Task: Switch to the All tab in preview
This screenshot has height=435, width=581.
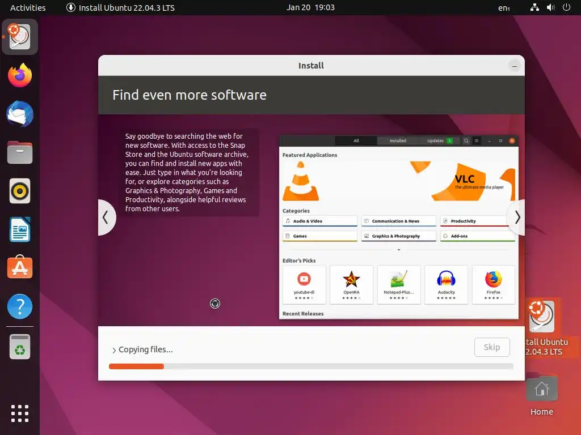Action: click(356, 141)
